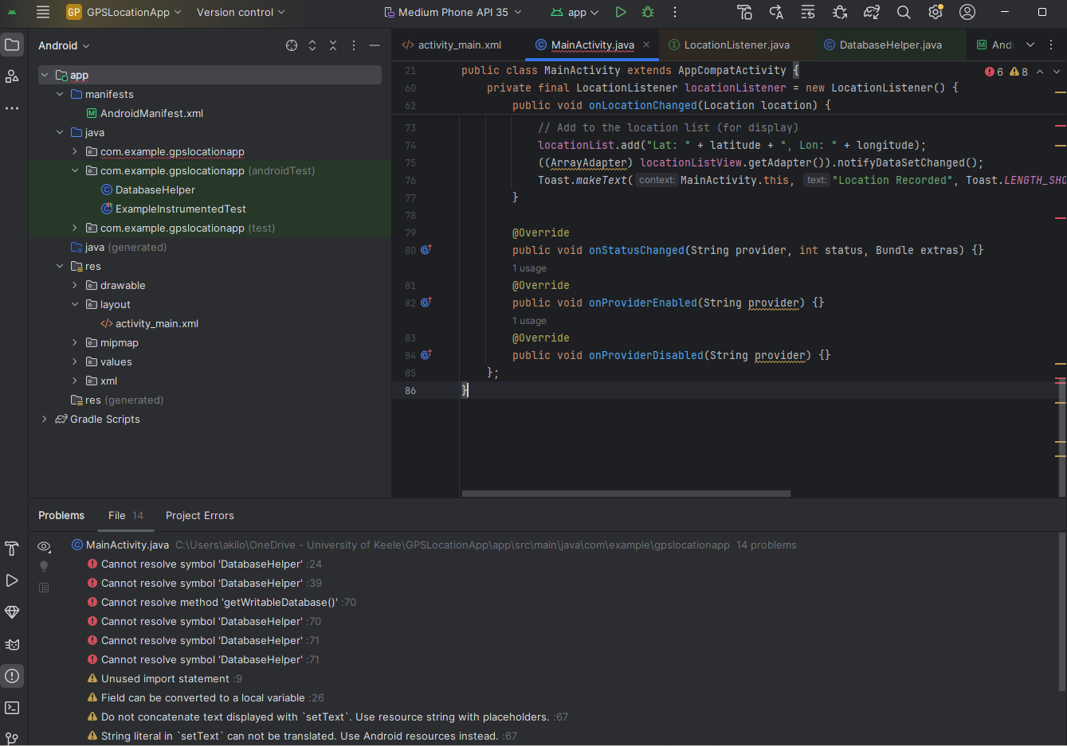Image resolution: width=1067 pixels, height=746 pixels.
Task: Toggle the preview eye in the Problems panel
Action: (x=44, y=547)
